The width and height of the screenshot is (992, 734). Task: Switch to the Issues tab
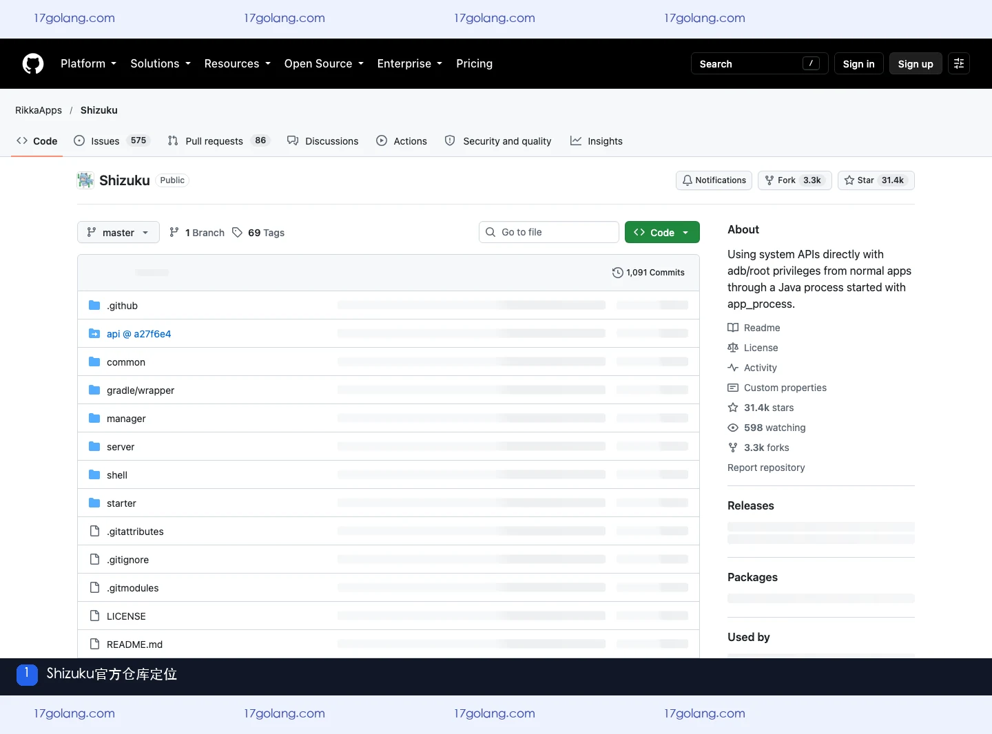click(111, 141)
